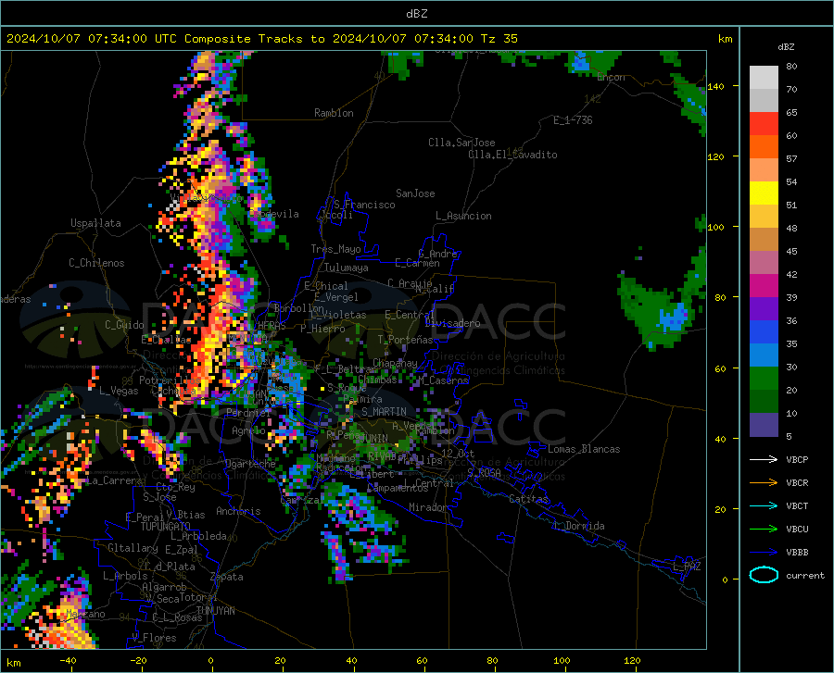Click the 'S_Francisco' place label

click(364, 205)
